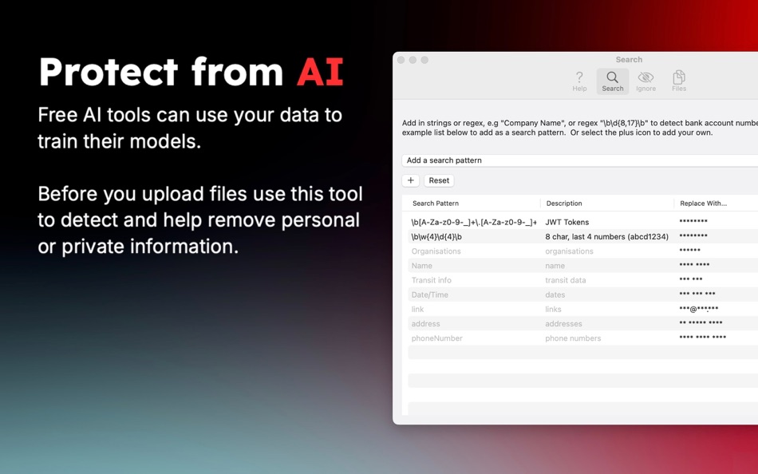Open the Files view using documents icon

click(x=678, y=80)
